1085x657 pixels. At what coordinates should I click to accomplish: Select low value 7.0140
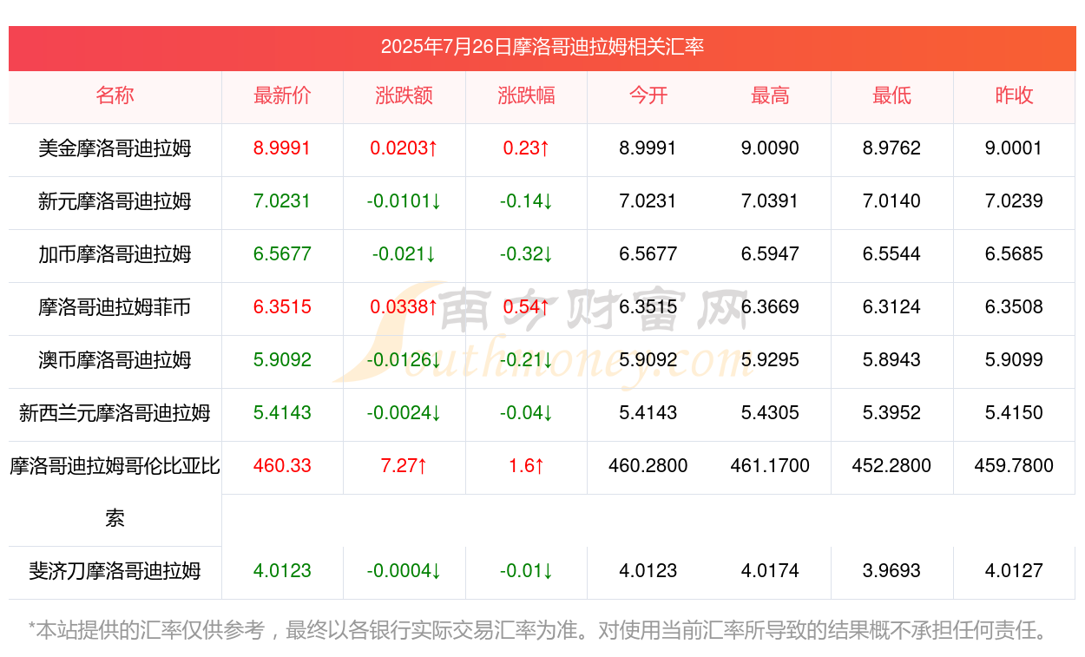891,201
